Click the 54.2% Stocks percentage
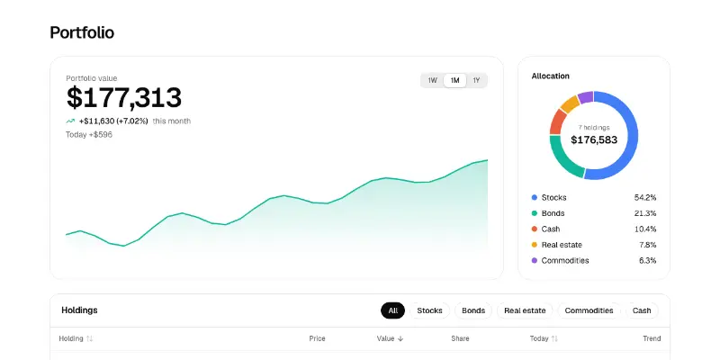Screen dimensions: 720x360 tap(644, 197)
